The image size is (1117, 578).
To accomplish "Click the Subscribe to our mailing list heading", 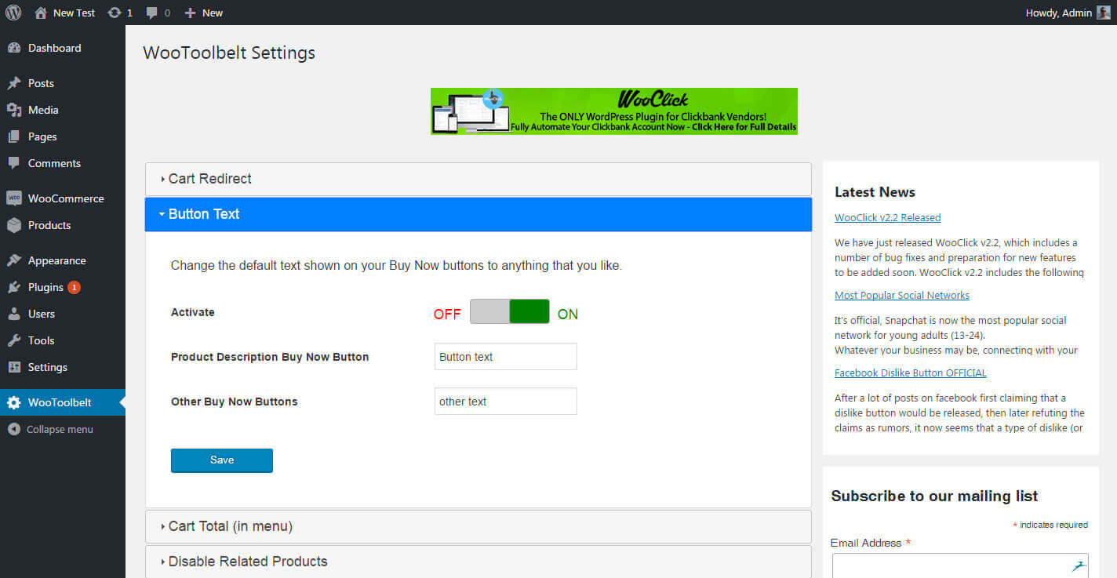I will point(934,496).
